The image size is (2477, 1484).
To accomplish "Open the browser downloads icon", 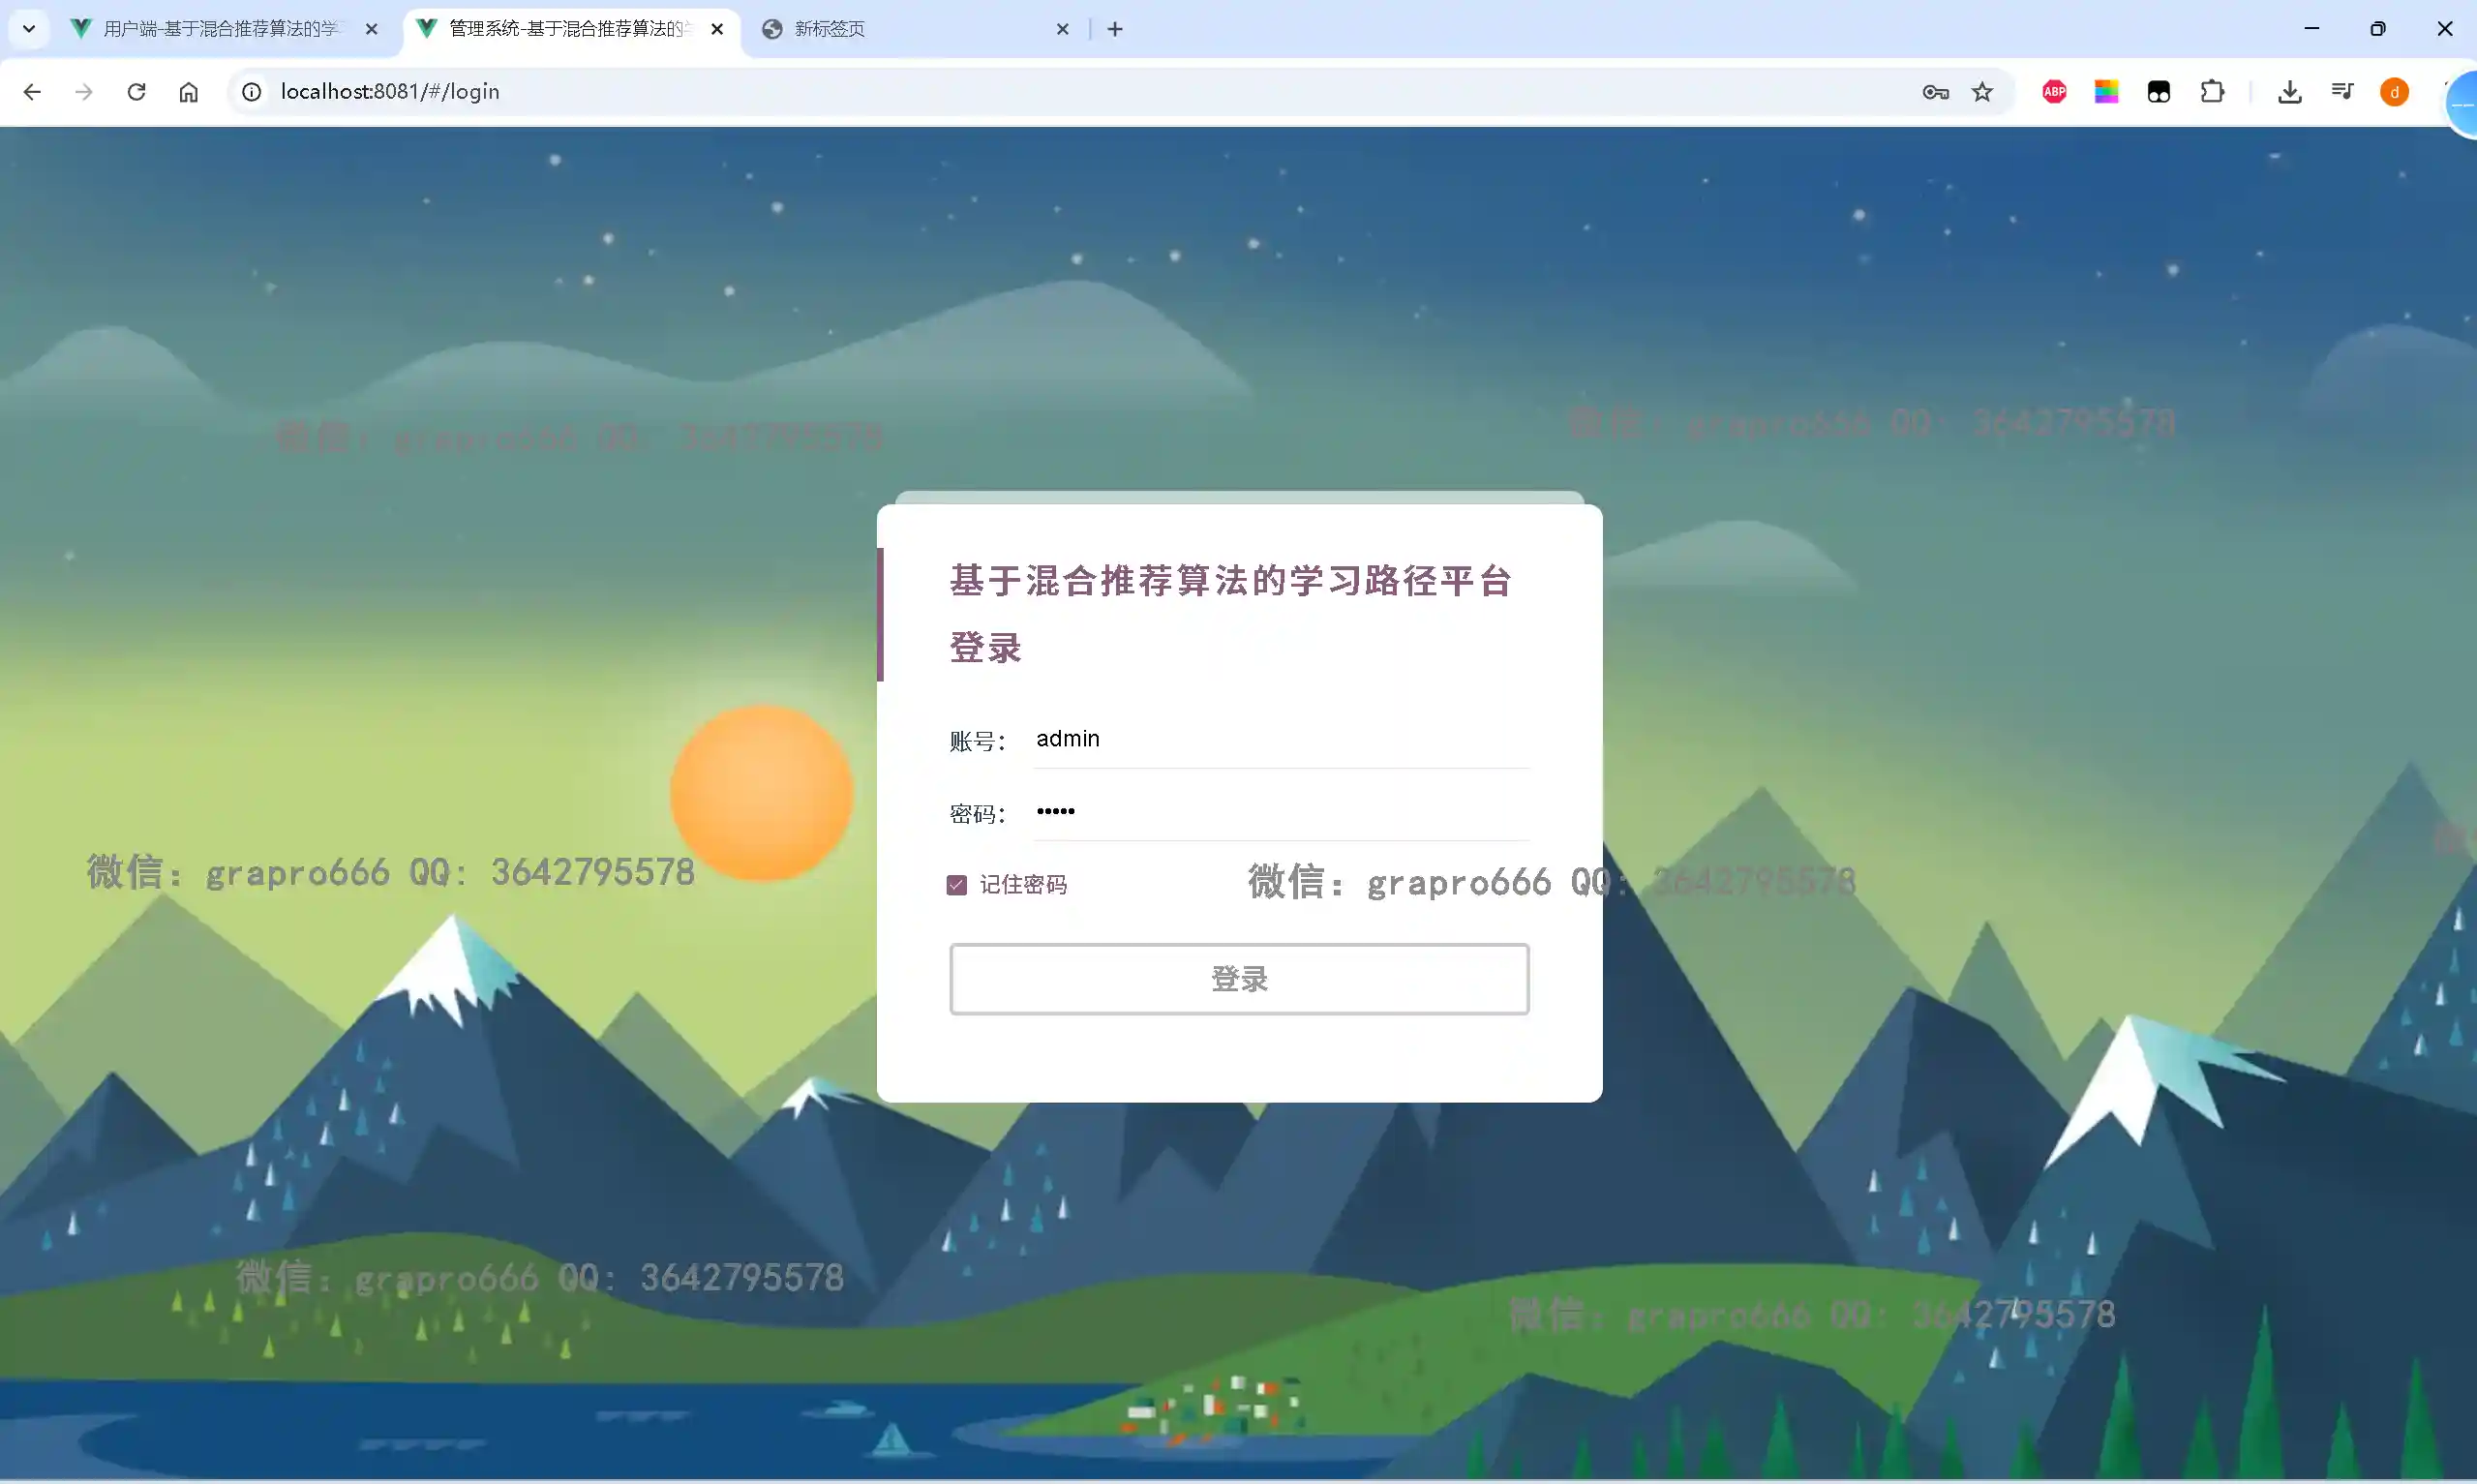I will (x=2289, y=92).
